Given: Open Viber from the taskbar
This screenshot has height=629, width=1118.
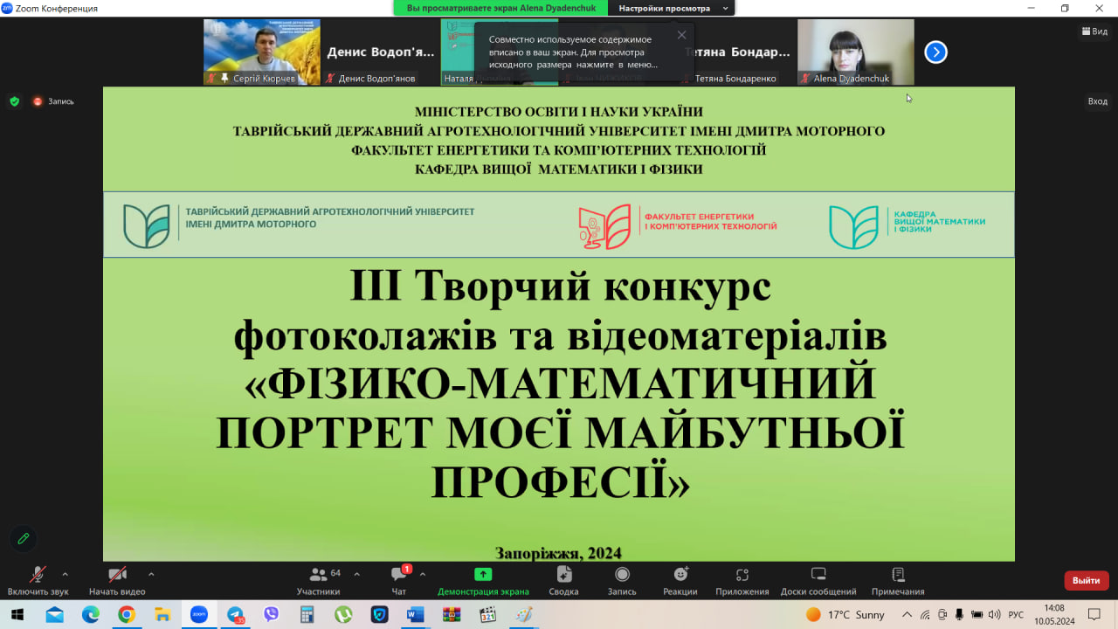Looking at the screenshot, I should 271,615.
